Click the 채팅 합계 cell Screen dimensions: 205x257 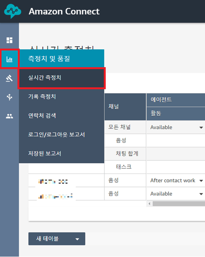(125, 154)
